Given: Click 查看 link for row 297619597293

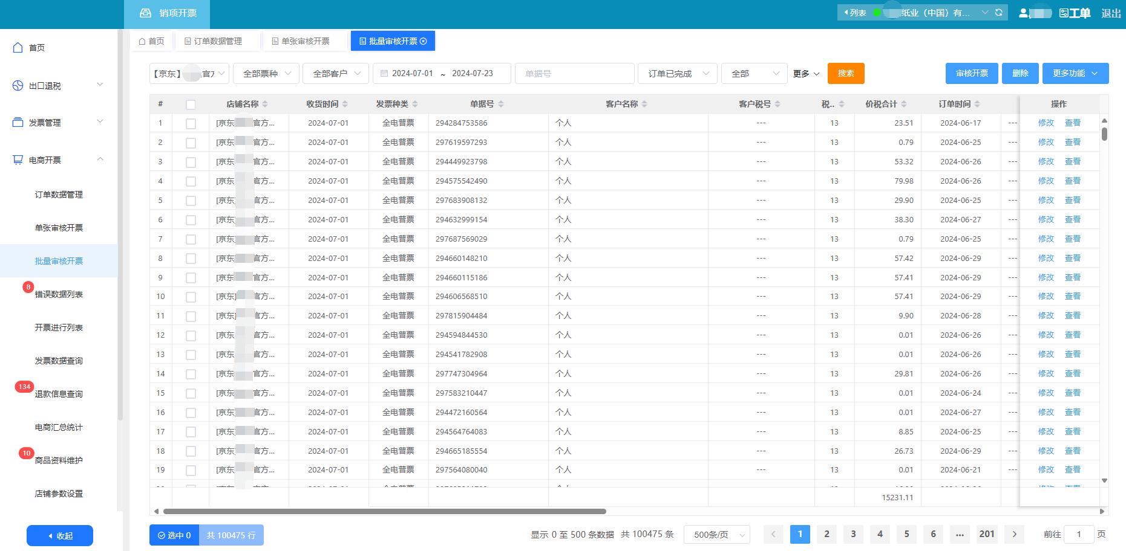Looking at the screenshot, I should (1073, 142).
